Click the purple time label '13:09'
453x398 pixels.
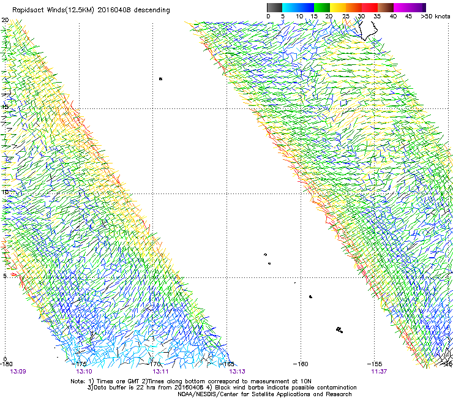pos(18,371)
